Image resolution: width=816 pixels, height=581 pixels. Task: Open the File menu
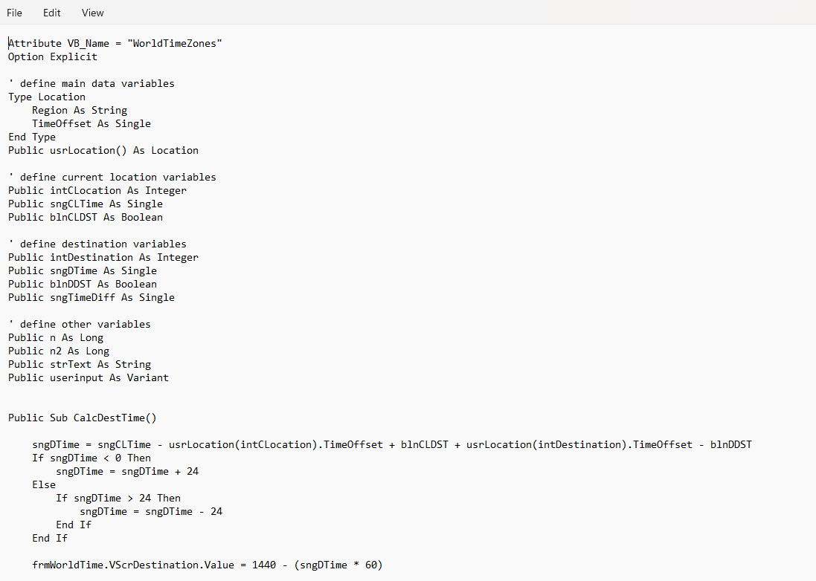point(14,13)
